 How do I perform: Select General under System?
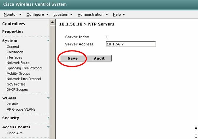(x=13, y=47)
